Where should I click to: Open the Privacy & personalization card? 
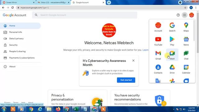(x=77, y=98)
